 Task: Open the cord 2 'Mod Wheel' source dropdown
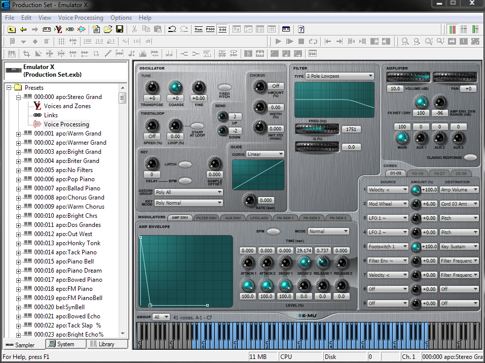[388, 204]
